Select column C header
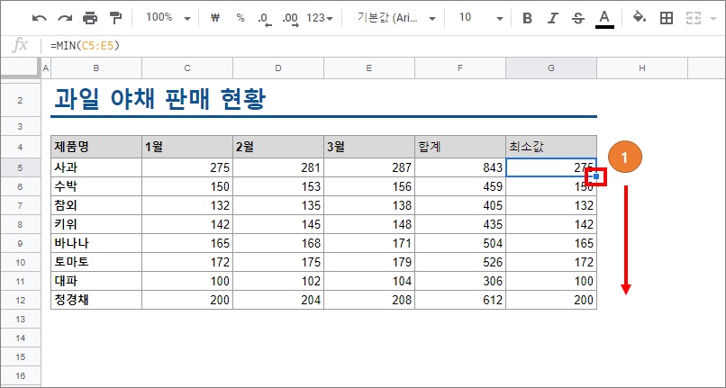 187,68
